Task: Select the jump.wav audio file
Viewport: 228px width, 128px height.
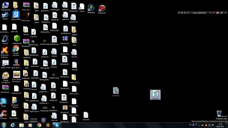Action: (x=45, y=53)
